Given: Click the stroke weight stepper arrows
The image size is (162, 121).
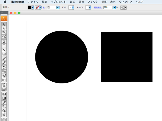Looking at the screenshot, I should [x=48, y=7].
